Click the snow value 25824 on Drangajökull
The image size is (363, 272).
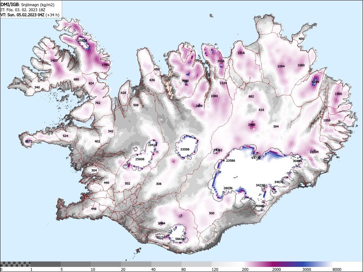[x=82, y=41]
